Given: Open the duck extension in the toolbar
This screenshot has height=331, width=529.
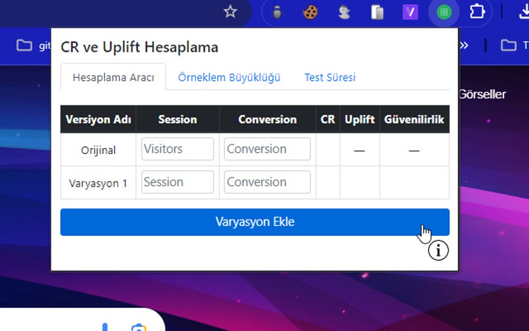Looking at the screenshot, I should [x=343, y=12].
